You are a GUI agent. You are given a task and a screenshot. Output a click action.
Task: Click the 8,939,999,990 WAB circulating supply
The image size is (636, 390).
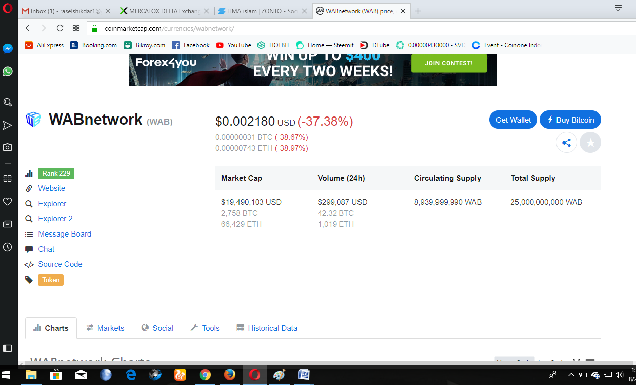(x=448, y=202)
